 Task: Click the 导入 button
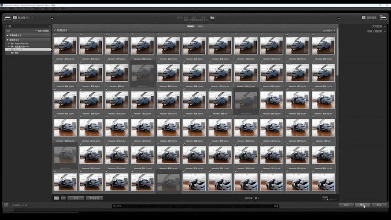coord(363,205)
